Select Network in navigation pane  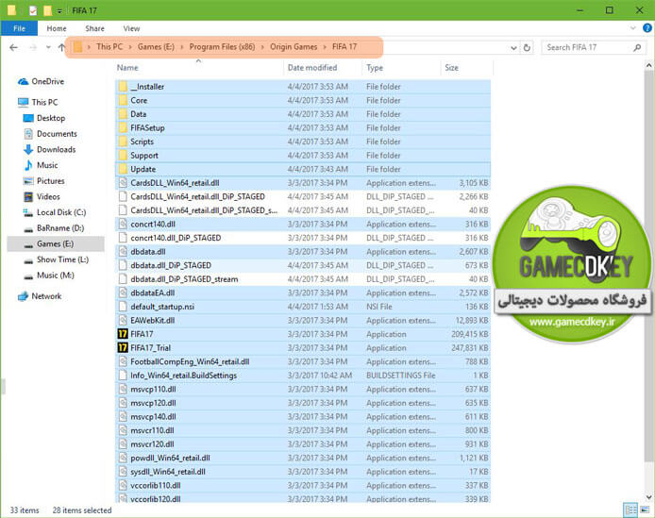(40, 296)
